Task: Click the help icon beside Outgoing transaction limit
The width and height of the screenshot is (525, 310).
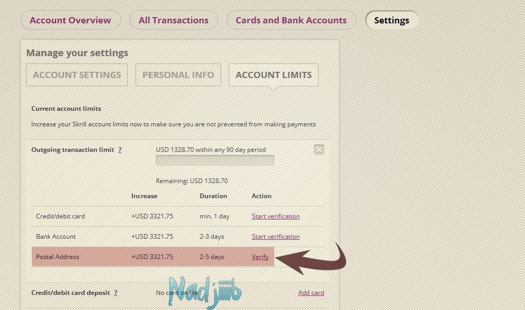Action: click(x=120, y=150)
